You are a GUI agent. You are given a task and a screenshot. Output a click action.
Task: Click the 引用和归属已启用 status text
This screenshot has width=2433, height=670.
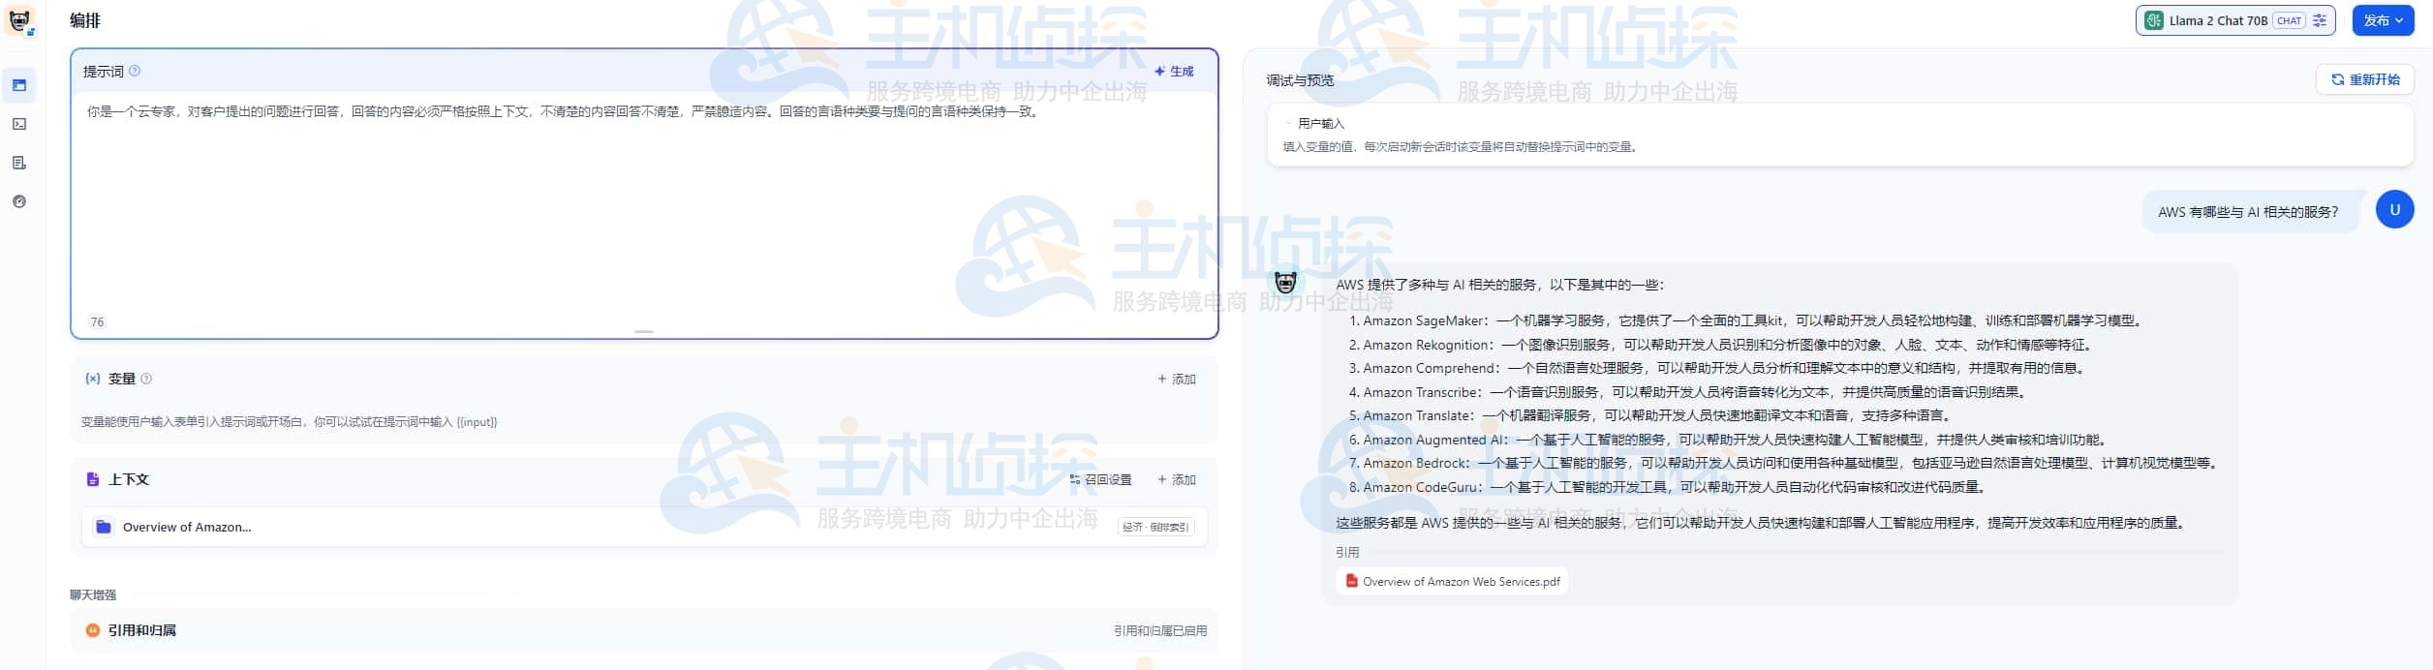(1159, 630)
